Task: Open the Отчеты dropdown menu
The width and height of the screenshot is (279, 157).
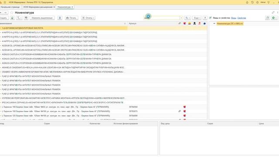Action: point(88,18)
